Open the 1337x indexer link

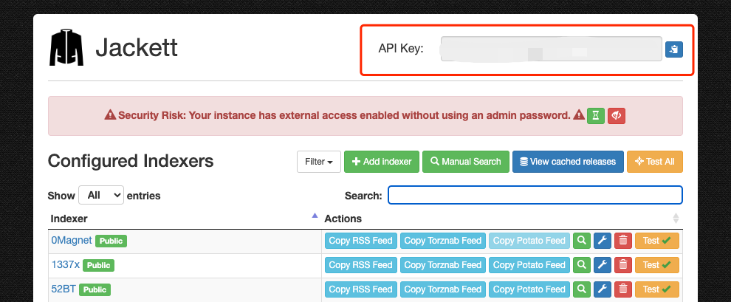click(x=65, y=264)
